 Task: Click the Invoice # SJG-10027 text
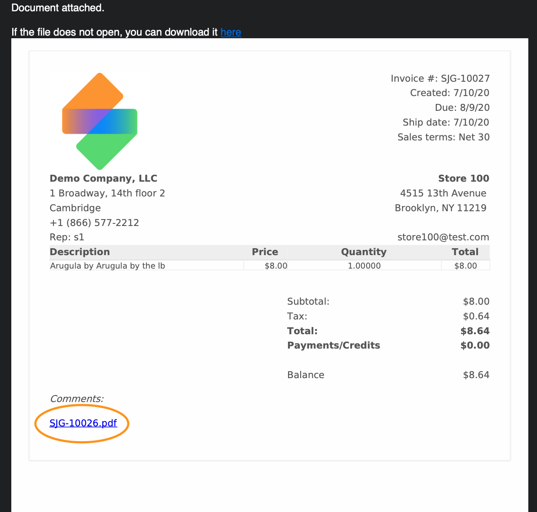440,78
